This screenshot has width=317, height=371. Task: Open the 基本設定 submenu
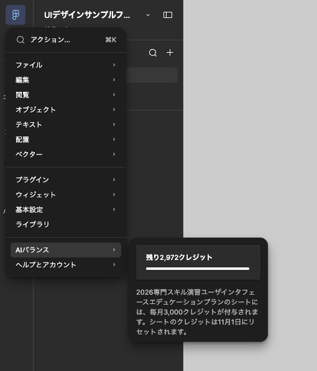point(66,210)
